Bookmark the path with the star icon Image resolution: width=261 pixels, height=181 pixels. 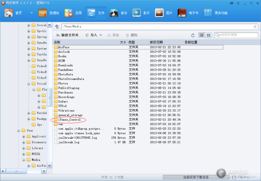255,26
